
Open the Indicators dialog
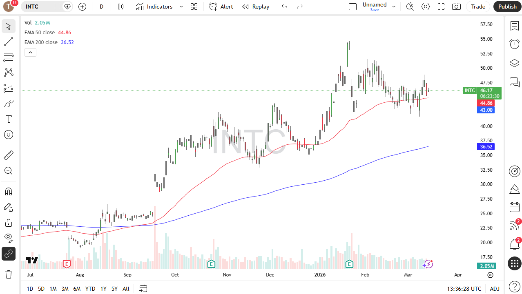point(154,7)
